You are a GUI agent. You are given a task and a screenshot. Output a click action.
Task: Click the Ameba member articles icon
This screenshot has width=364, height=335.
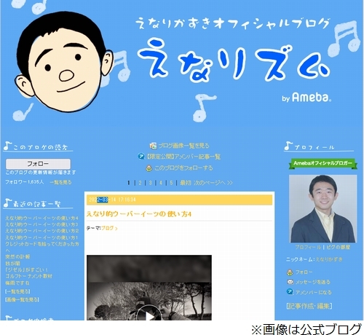click(141, 157)
